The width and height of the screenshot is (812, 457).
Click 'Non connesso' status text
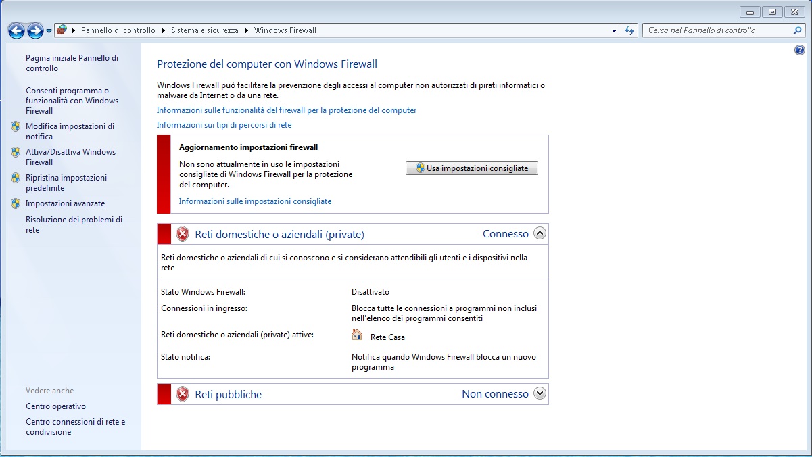click(496, 394)
